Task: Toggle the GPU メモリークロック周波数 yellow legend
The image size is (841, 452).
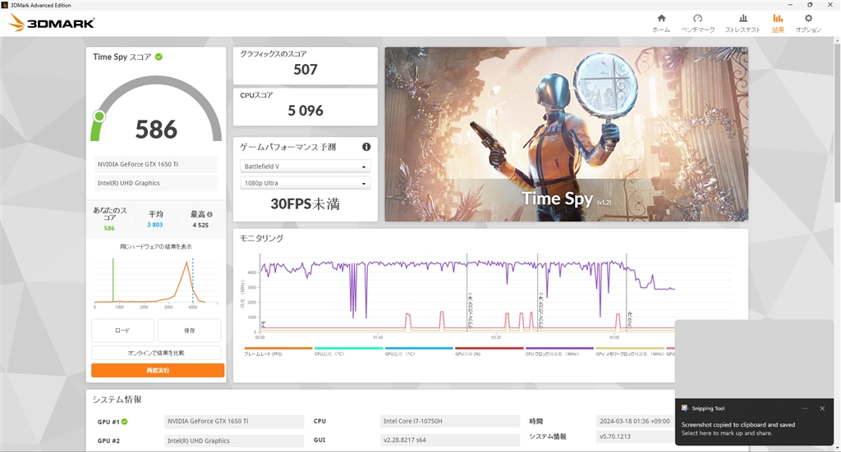Action: point(630,351)
